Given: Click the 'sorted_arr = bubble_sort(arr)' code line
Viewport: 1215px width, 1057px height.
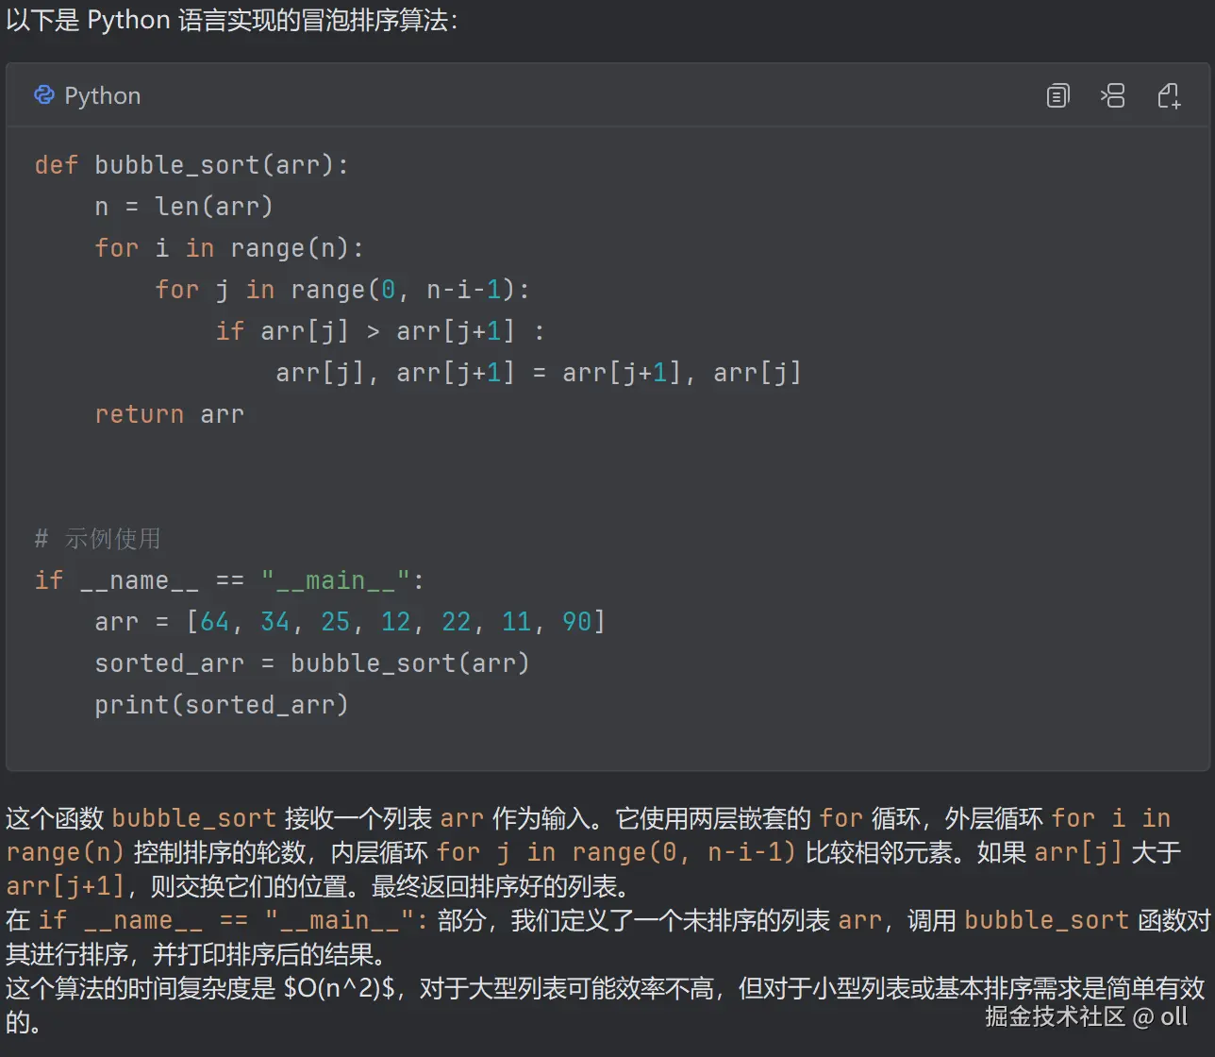Looking at the screenshot, I should click(x=312, y=663).
